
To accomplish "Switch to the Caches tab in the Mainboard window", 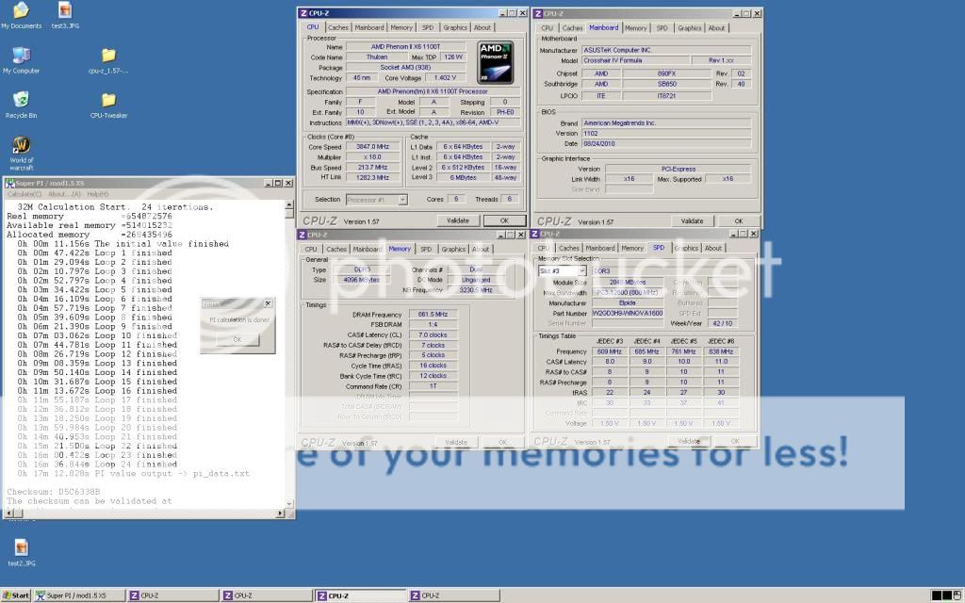I will click(572, 27).
